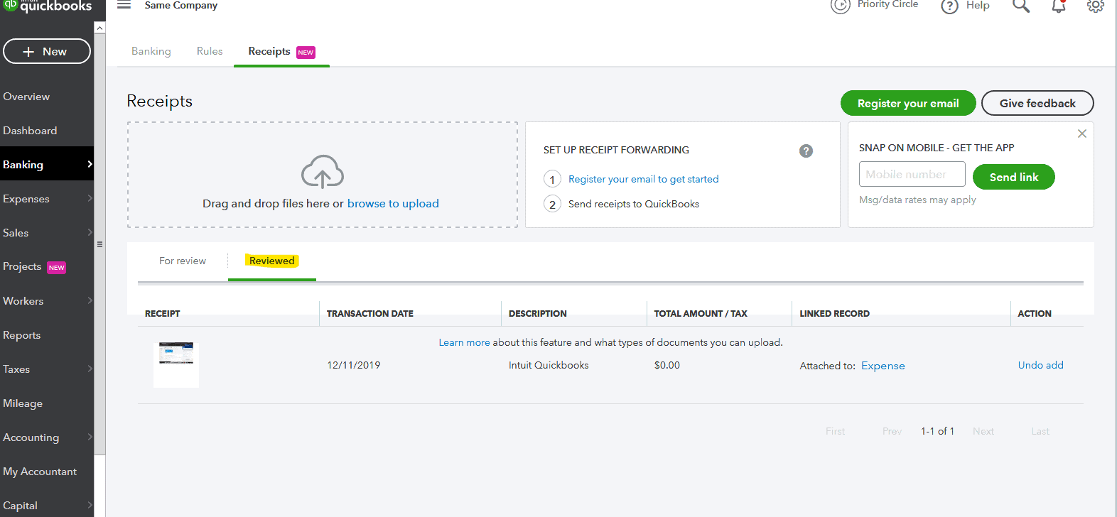Click the Undo add link
Screen dimensions: 1117x517
[1041, 365]
